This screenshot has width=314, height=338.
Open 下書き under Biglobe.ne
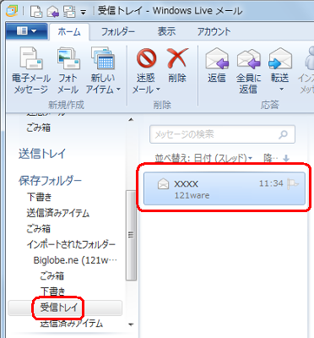click(x=53, y=292)
